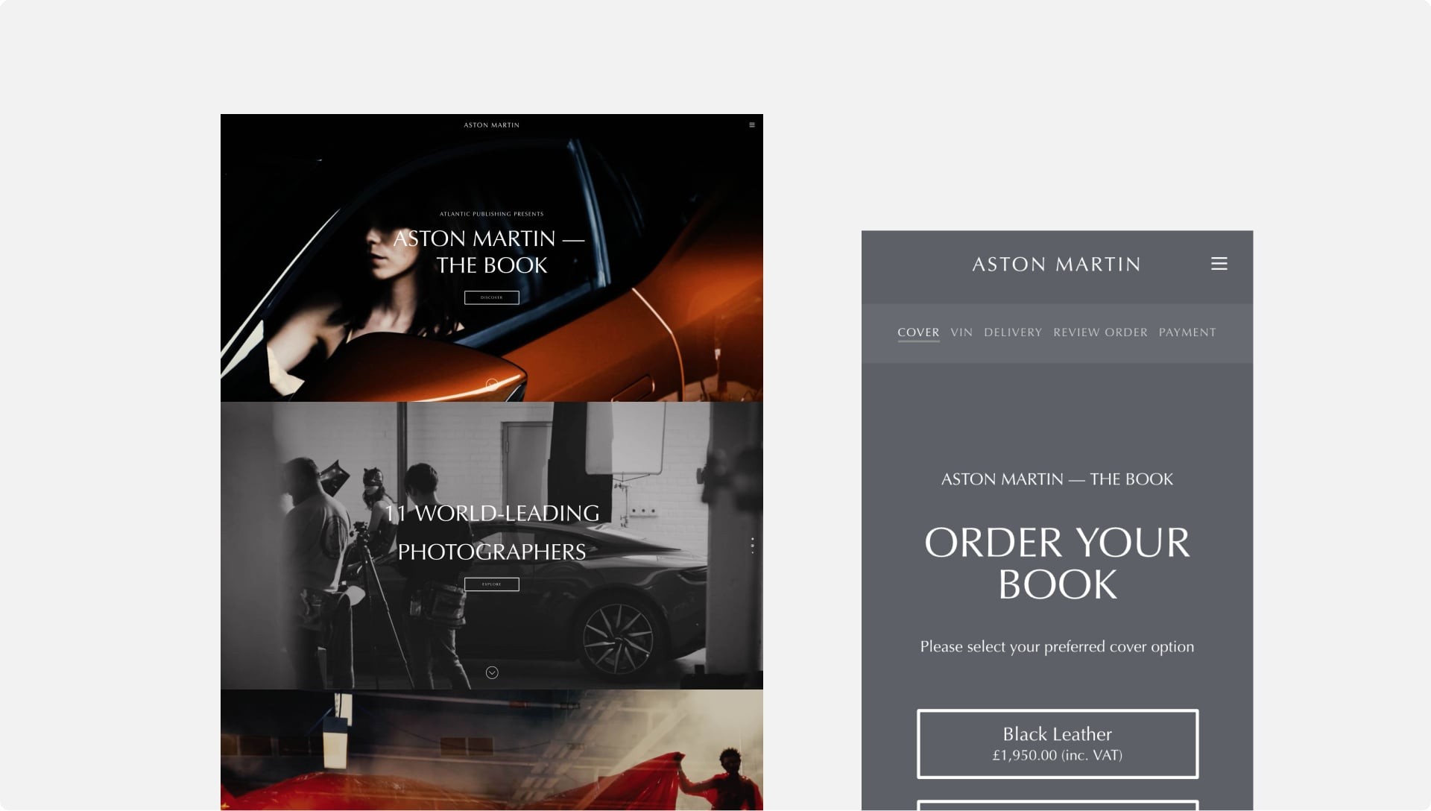Screen dimensions: 1431x811
Task: Open the Review Order step tab
Action: tap(1100, 332)
